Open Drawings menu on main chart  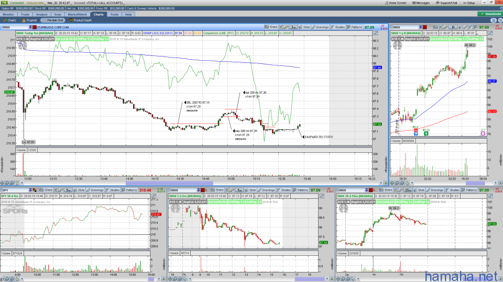(x=320, y=27)
